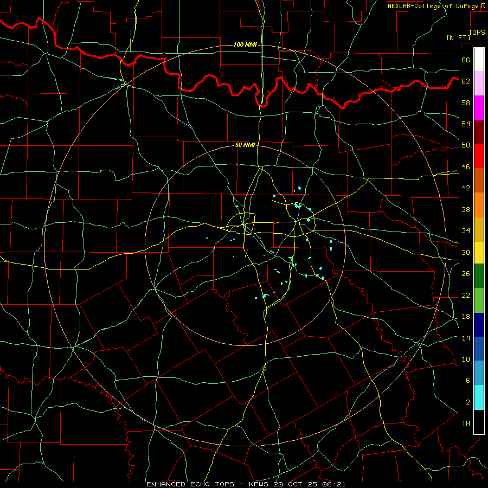This screenshot has height=488, width=488.
Task: Click the light pink legend swatch
Action: pyautogui.click(x=479, y=84)
